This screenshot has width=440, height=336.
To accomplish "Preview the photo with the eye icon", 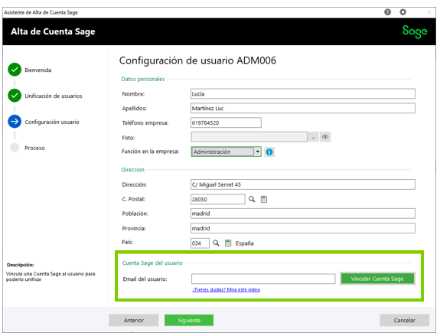I will (x=325, y=137).
